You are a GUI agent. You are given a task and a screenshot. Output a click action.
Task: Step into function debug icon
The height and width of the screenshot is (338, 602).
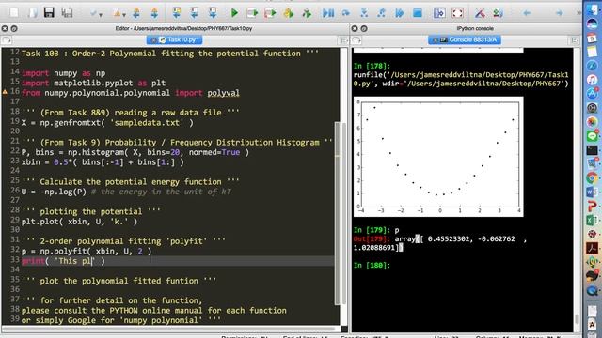click(x=364, y=13)
